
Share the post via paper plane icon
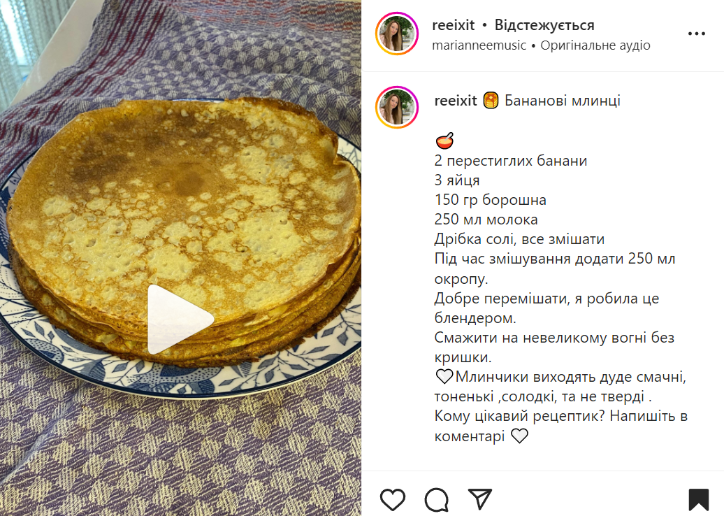pos(479,499)
